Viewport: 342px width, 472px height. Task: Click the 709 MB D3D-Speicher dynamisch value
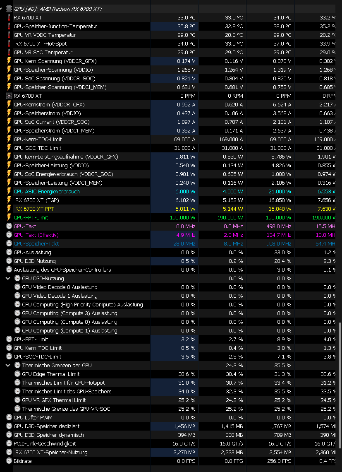282,435
